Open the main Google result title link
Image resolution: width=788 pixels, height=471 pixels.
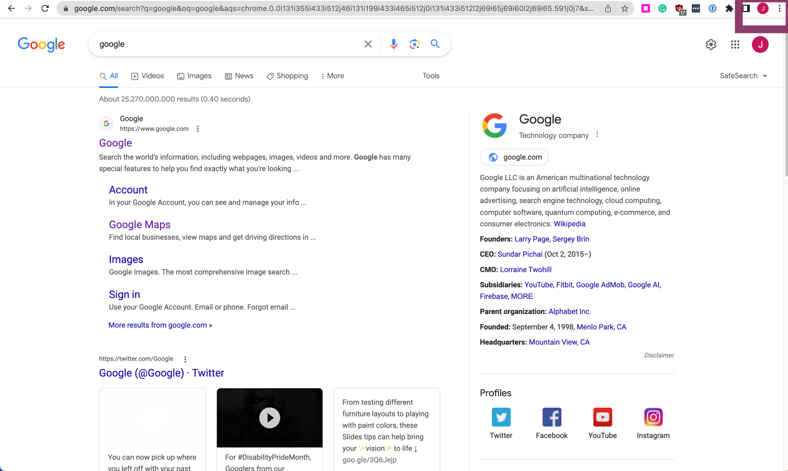(116, 143)
